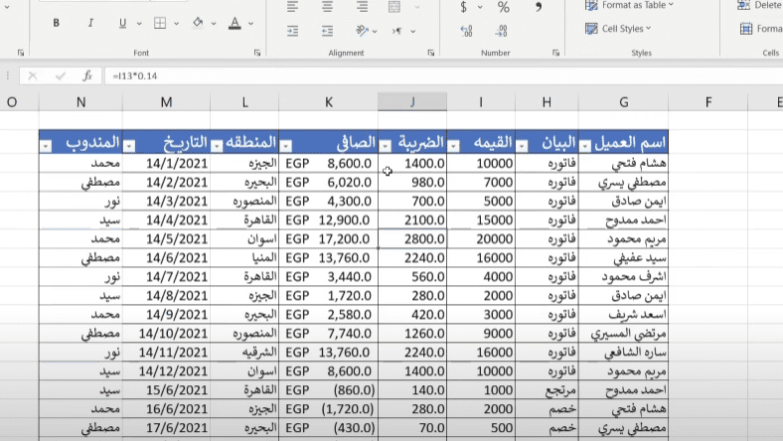783x441 pixels.
Task: Select the customer cell ساره الشافعي
Action: [624, 352]
